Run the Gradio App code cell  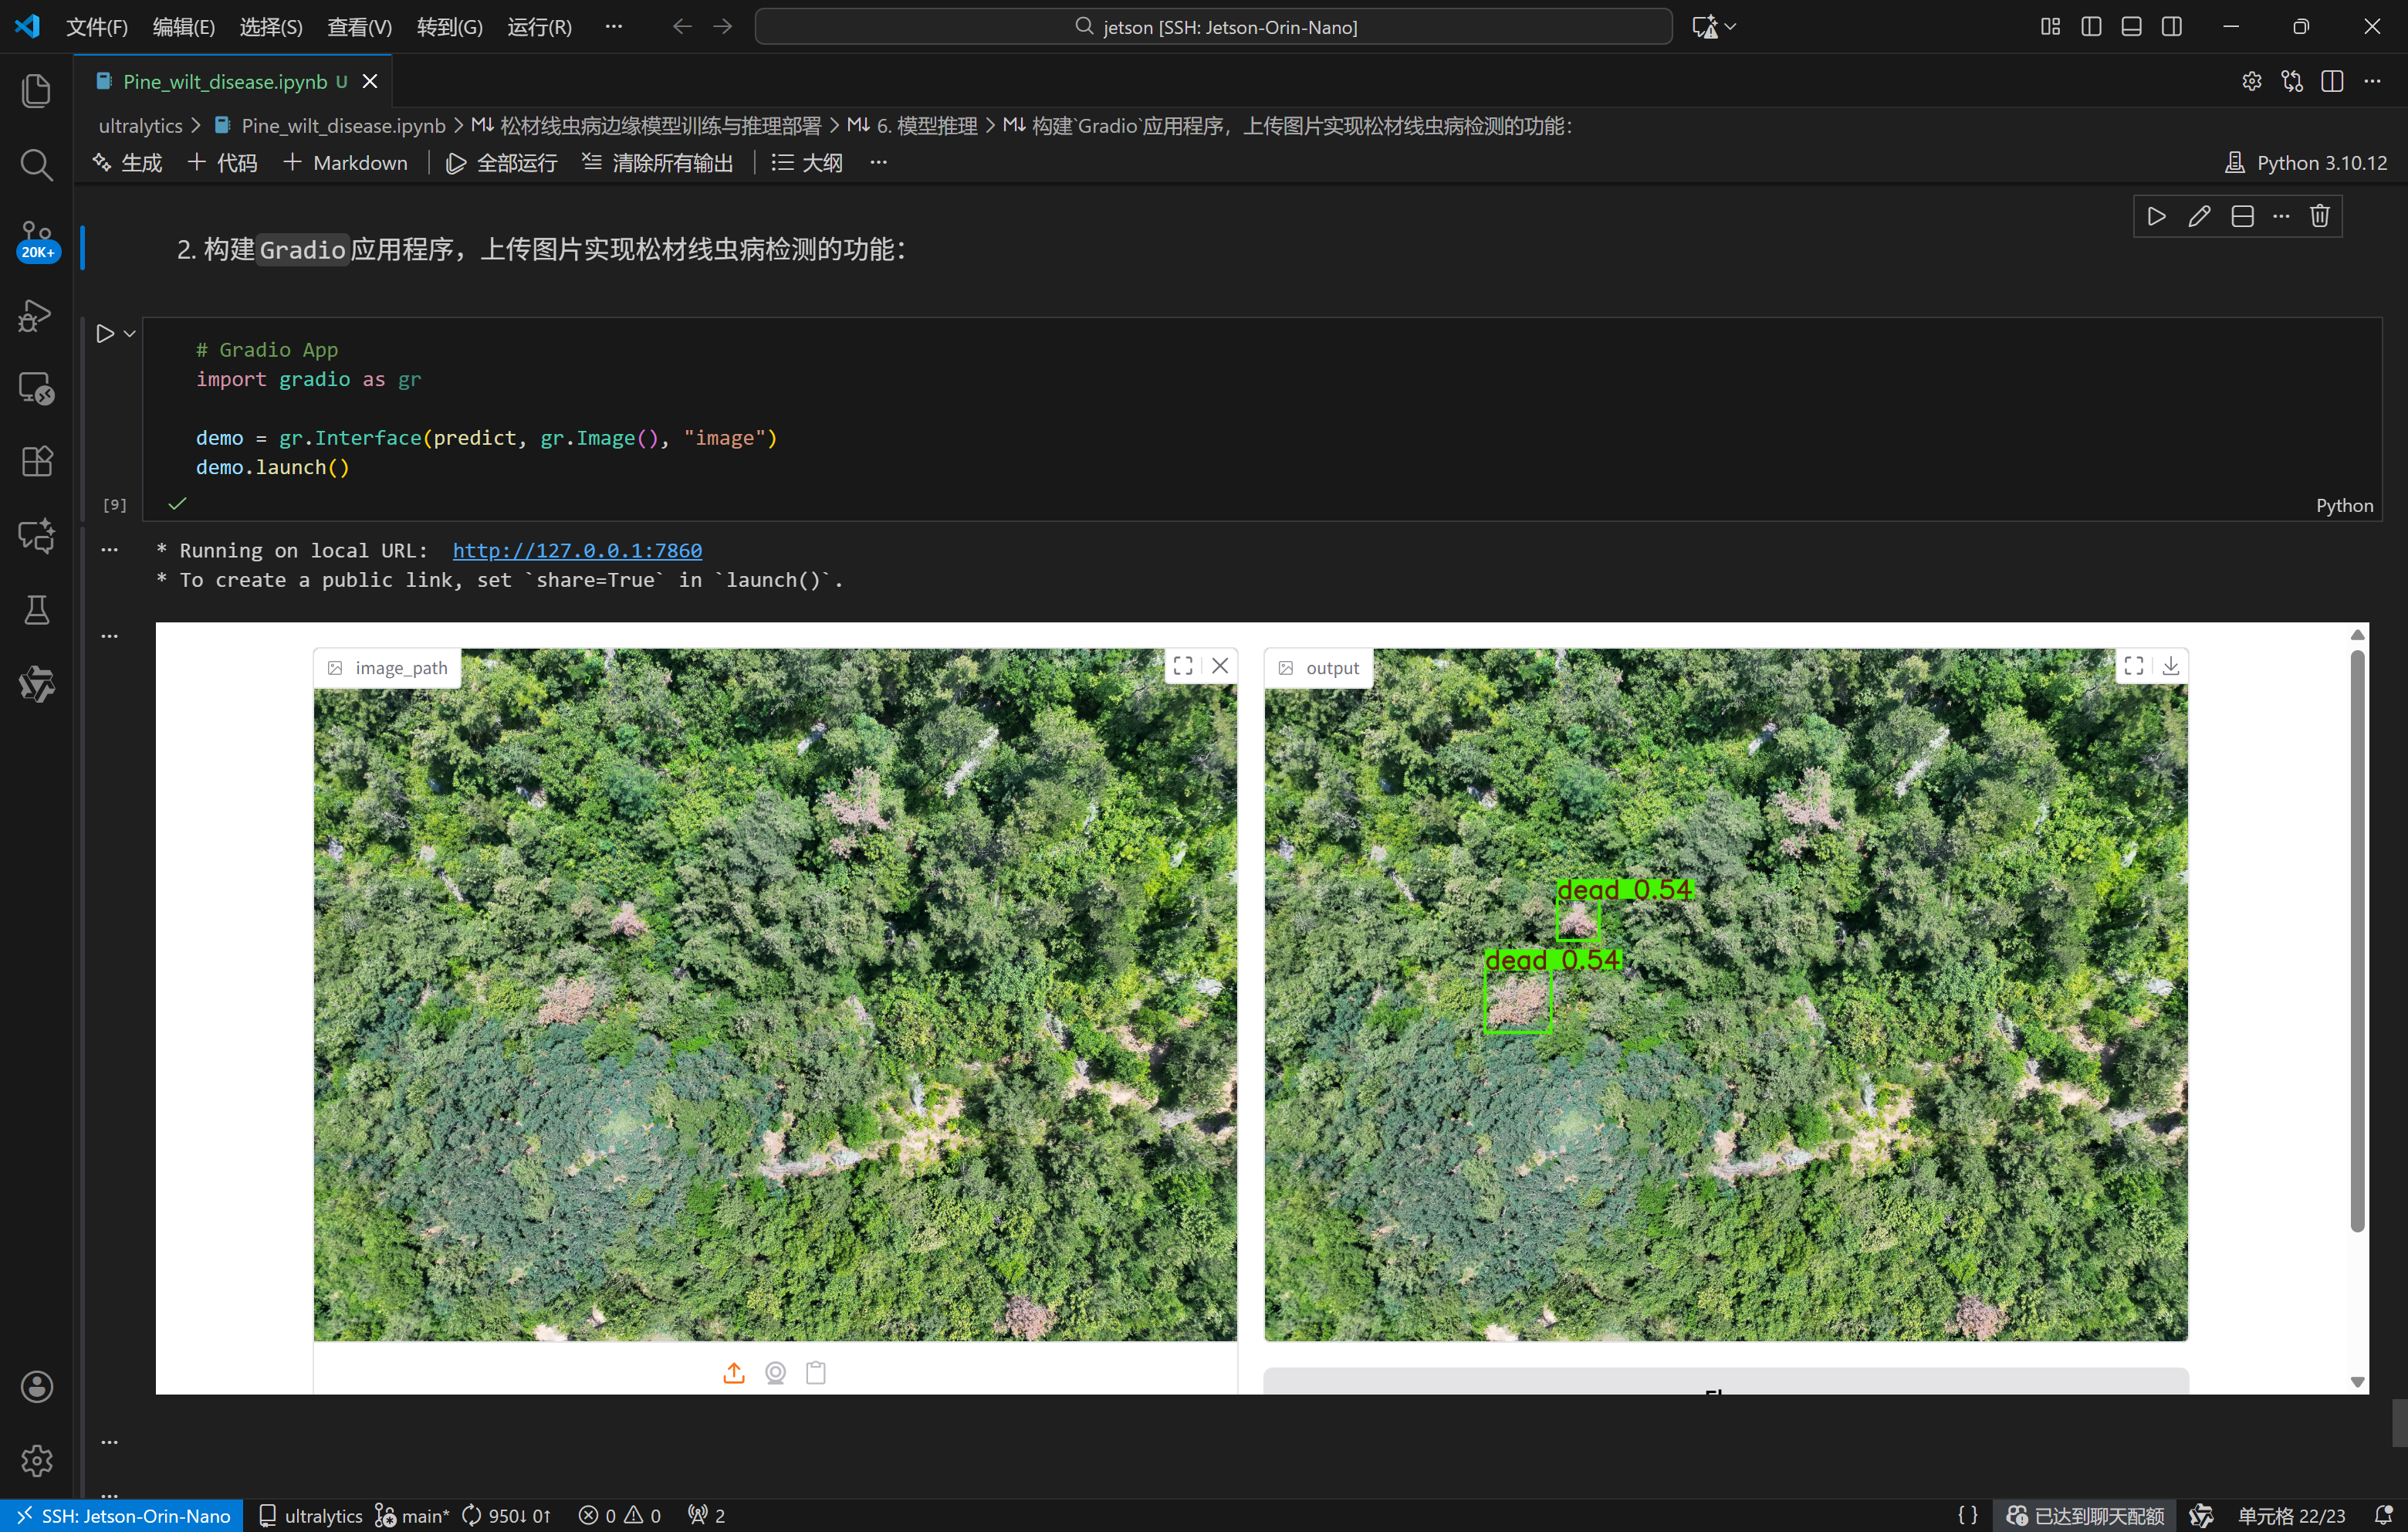(104, 334)
